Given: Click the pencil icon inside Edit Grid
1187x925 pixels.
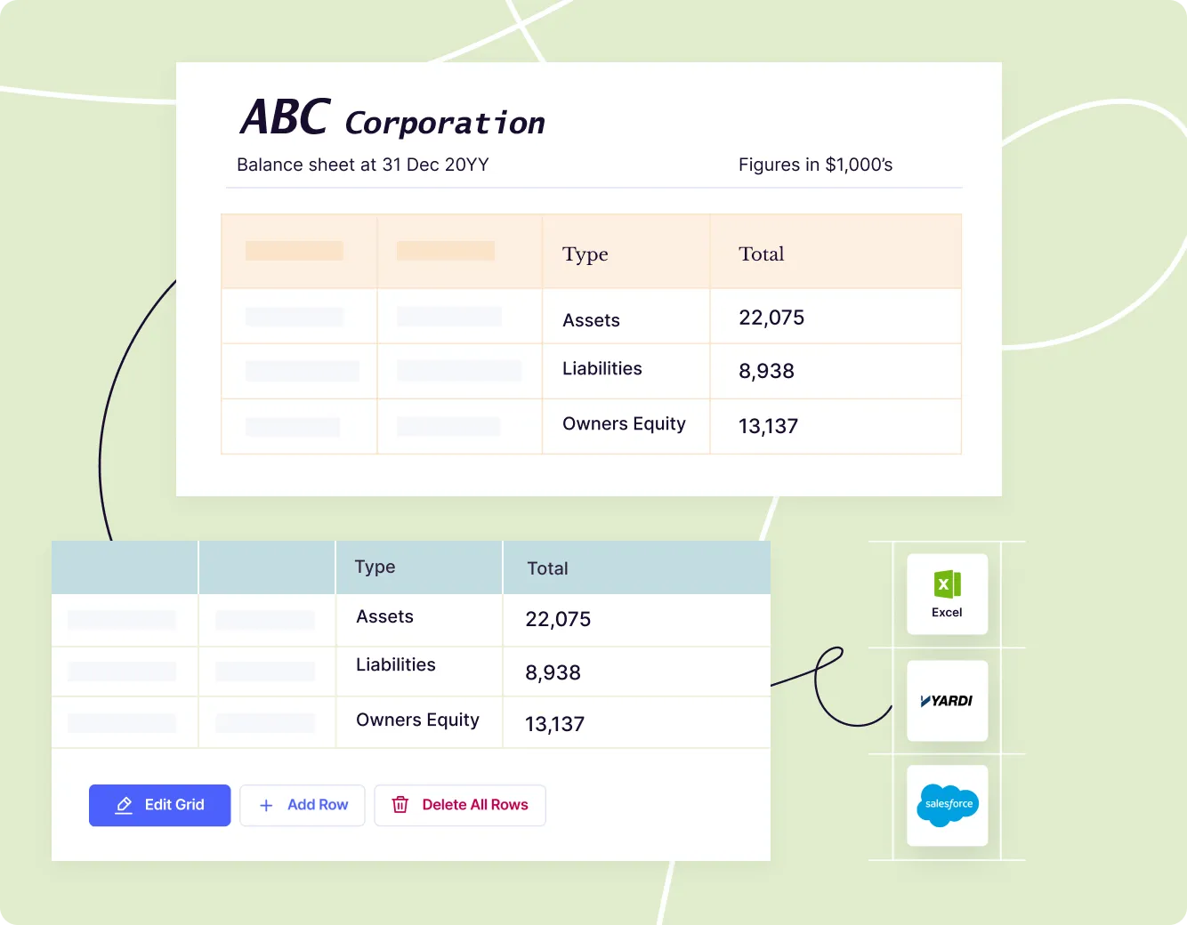Looking at the screenshot, I should (123, 805).
